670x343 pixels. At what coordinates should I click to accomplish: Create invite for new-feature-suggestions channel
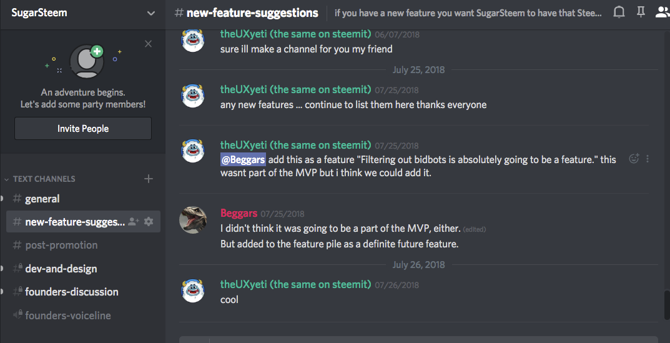click(134, 222)
